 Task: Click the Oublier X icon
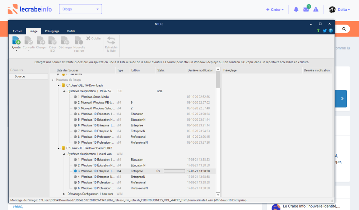tap(88, 38)
